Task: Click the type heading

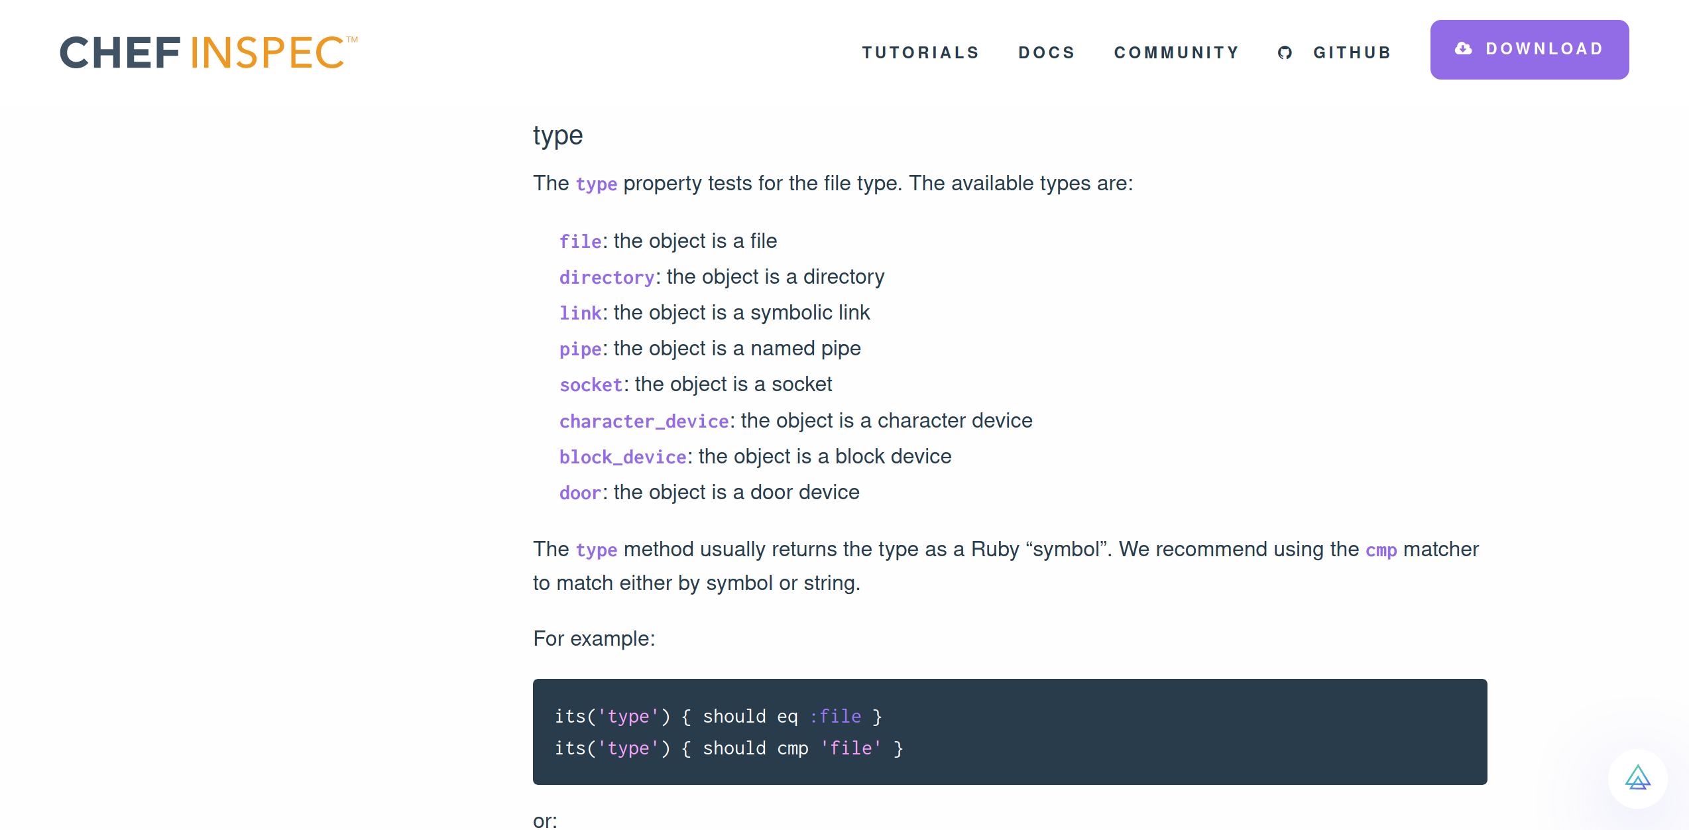Action: click(x=557, y=135)
